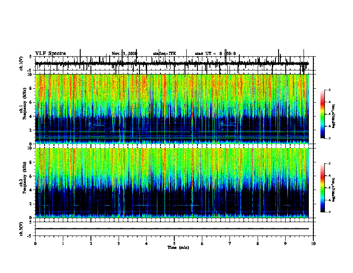Screen dimensions: 353x273
Task: Click the "station=ITK" header label
Action: [164, 54]
